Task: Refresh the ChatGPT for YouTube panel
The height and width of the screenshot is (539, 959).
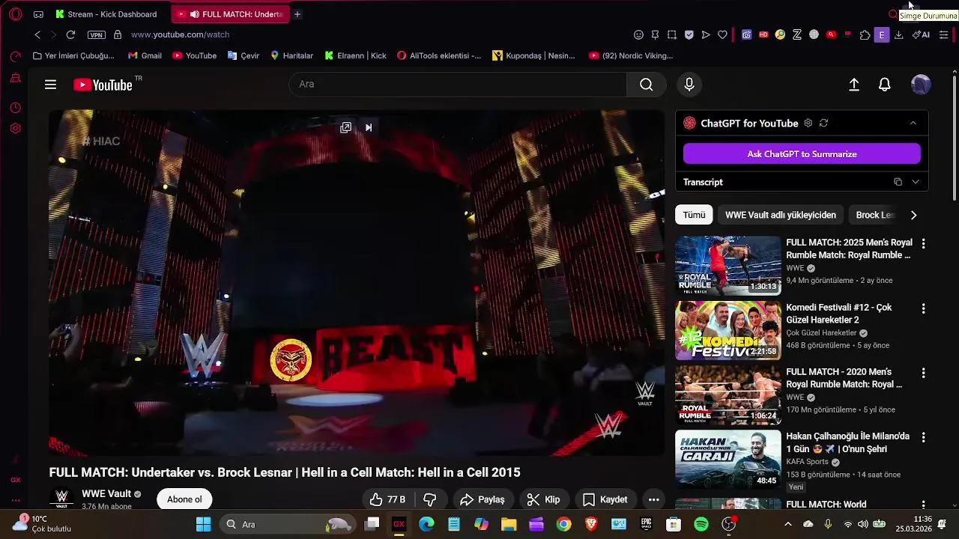Action: pos(823,123)
